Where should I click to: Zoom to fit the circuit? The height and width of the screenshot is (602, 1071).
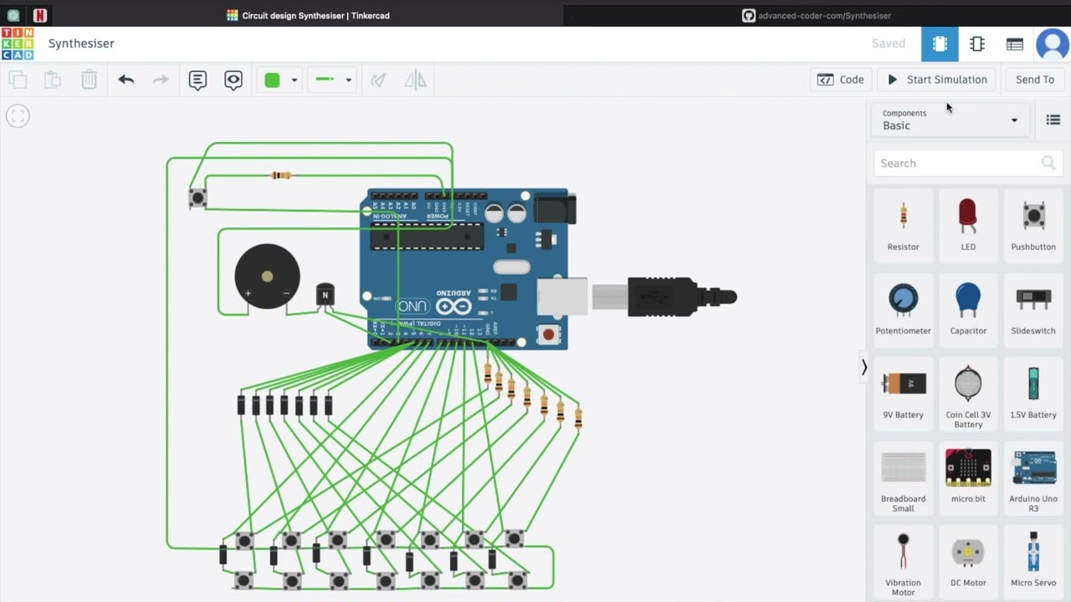pyautogui.click(x=18, y=116)
